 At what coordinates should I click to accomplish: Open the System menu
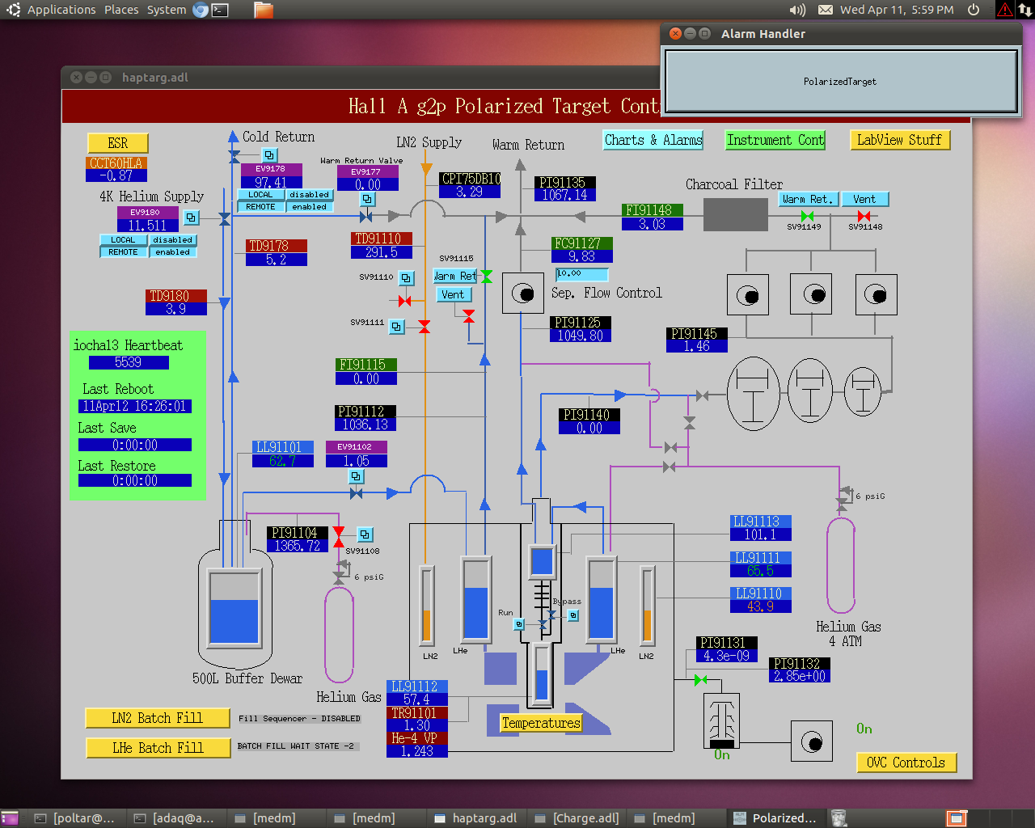(167, 10)
